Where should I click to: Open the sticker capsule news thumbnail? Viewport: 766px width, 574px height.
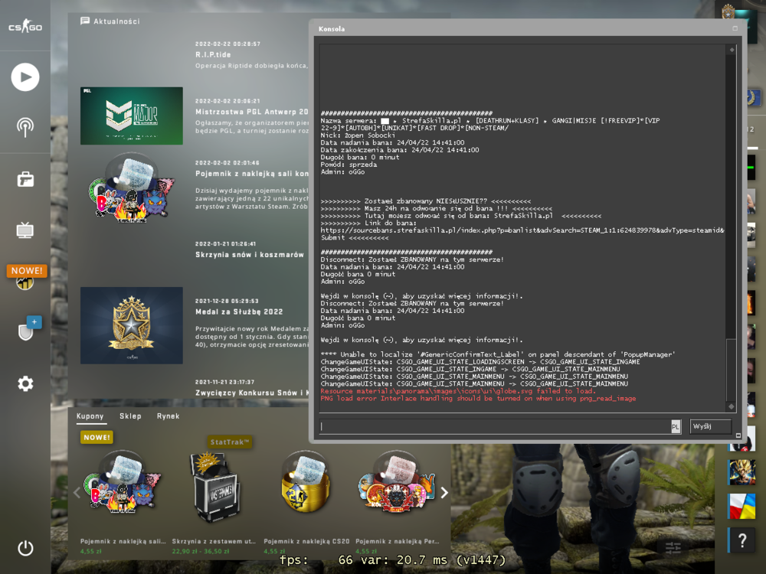131,188
